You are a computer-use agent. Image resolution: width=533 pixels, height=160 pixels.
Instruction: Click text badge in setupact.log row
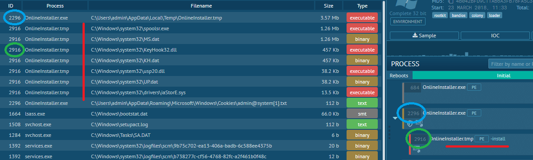(x=362, y=124)
